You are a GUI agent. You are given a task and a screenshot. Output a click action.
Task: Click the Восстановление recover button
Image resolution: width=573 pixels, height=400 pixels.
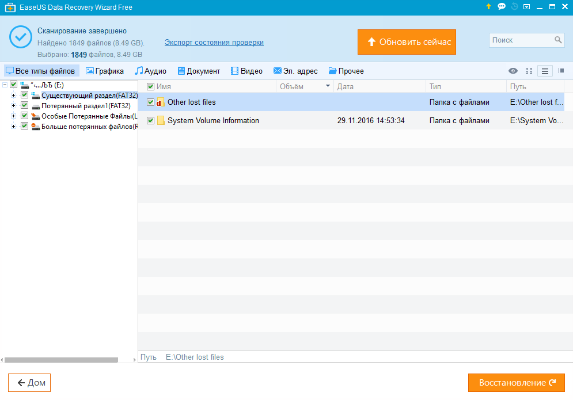(517, 383)
